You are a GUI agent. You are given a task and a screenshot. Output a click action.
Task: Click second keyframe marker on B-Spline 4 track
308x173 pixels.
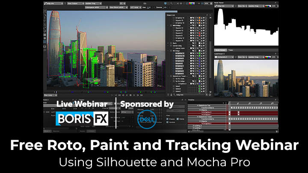[x=239, y=112]
